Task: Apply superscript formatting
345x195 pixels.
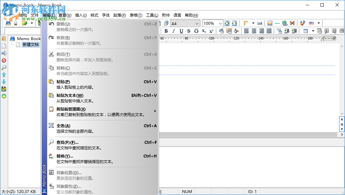Action: (x=211, y=31)
